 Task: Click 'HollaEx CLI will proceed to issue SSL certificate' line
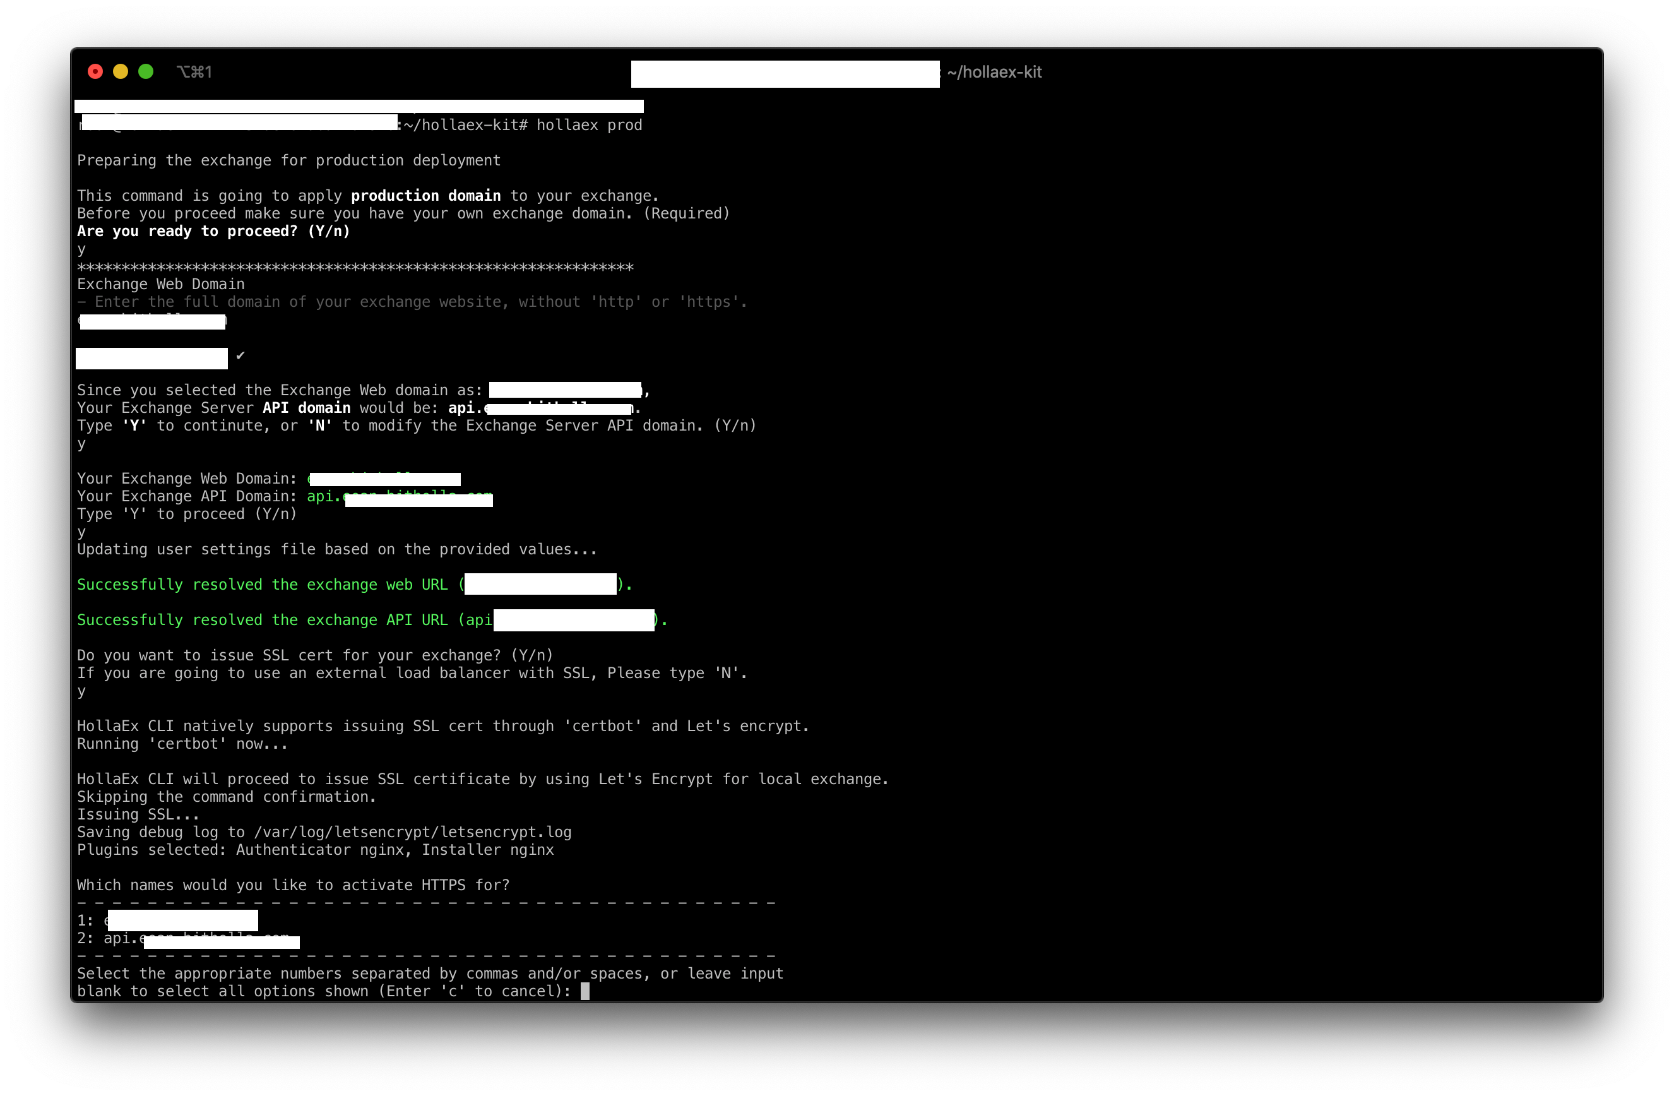pos(482,780)
